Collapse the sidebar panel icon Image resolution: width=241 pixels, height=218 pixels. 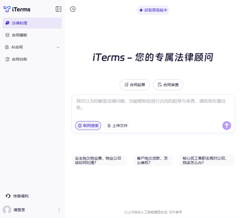(x=58, y=9)
